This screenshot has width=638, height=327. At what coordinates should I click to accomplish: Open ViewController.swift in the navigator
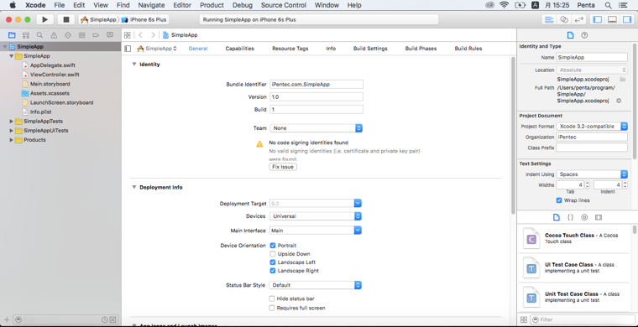55,75
